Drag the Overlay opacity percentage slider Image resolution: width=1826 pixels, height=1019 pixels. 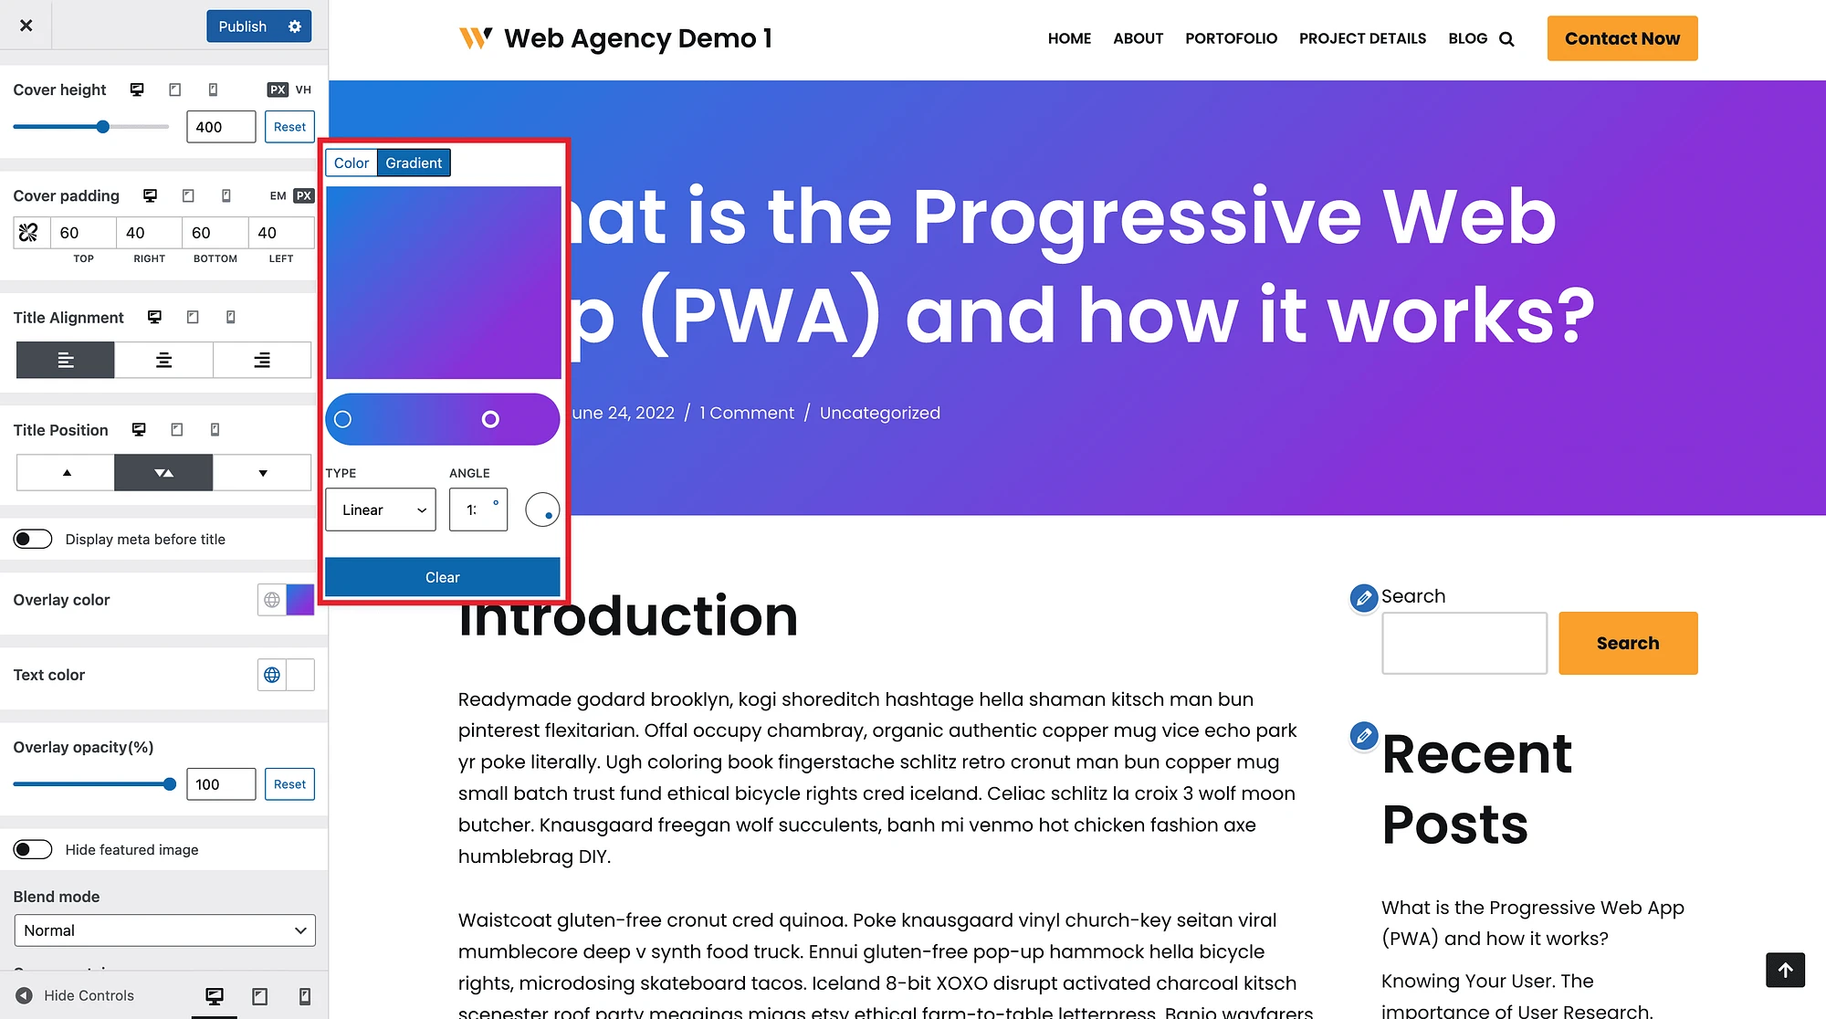[x=169, y=784]
